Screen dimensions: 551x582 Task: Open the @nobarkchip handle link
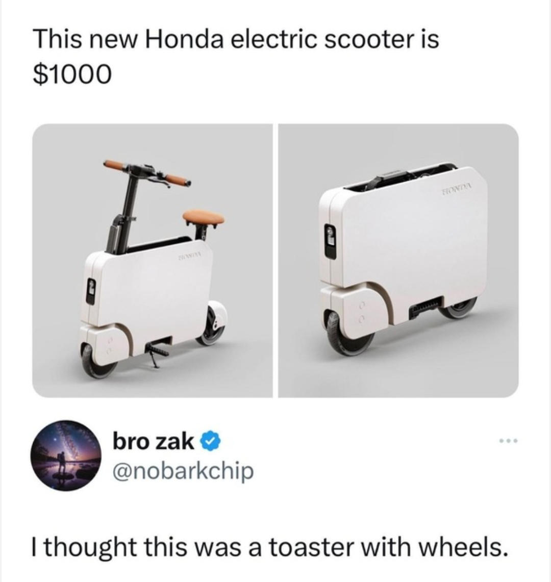coord(184,472)
